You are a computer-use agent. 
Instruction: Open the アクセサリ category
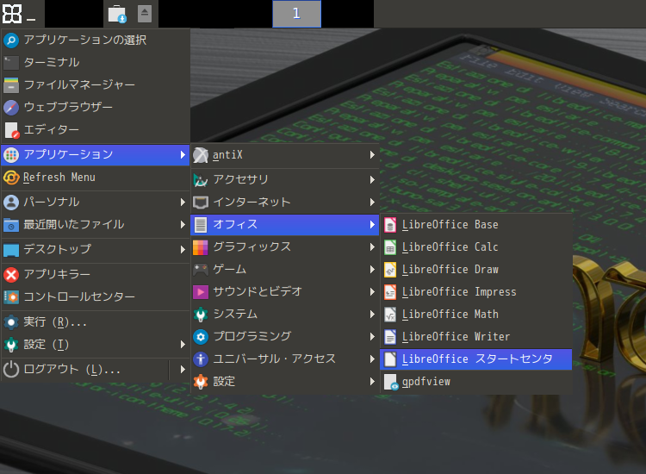click(x=285, y=180)
